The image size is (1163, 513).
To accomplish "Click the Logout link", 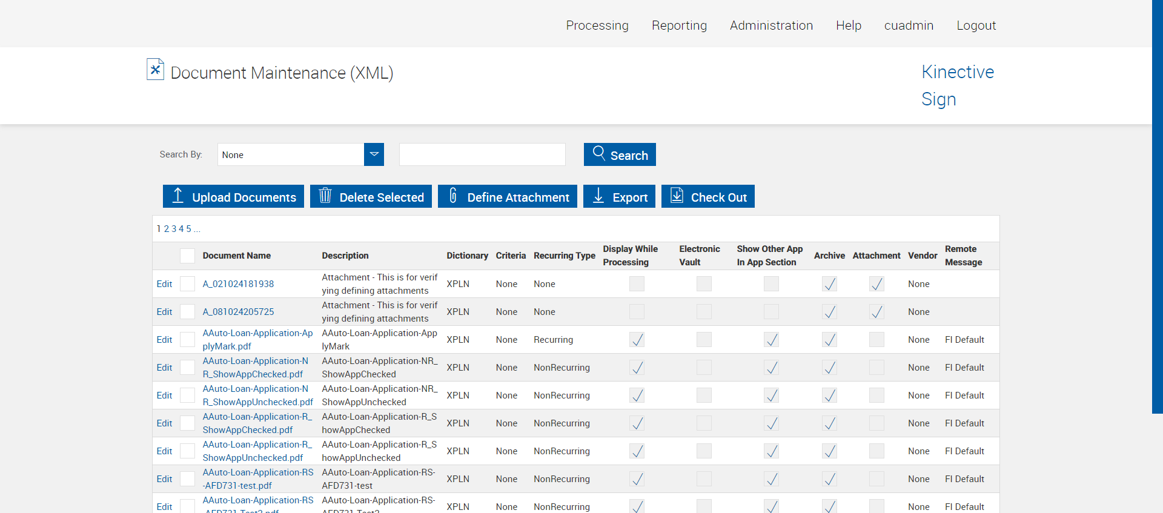I will (x=976, y=25).
